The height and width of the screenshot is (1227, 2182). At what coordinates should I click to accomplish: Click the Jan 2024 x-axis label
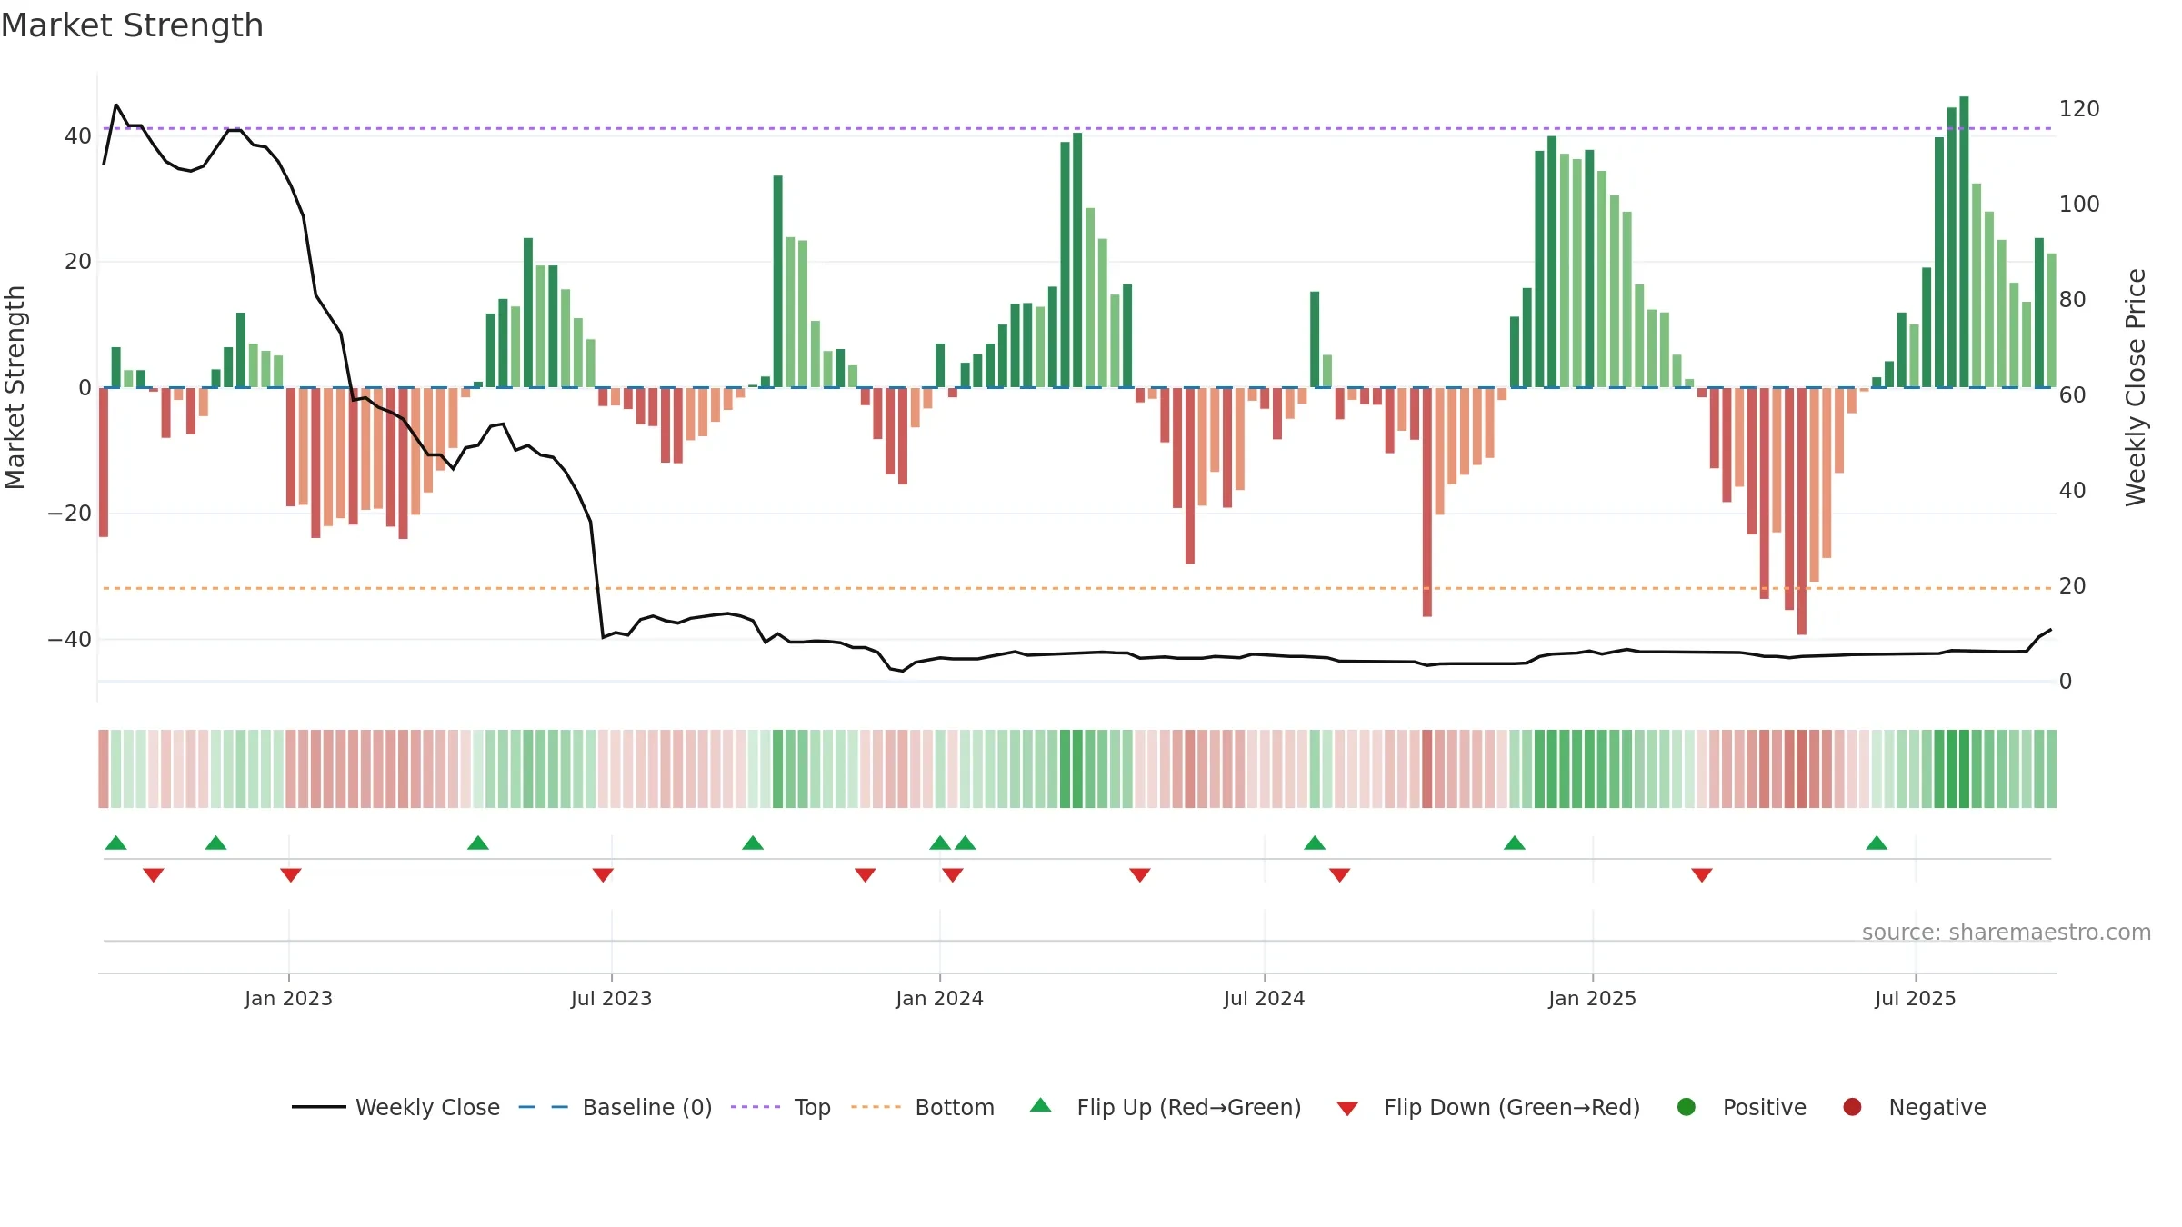coord(939,999)
